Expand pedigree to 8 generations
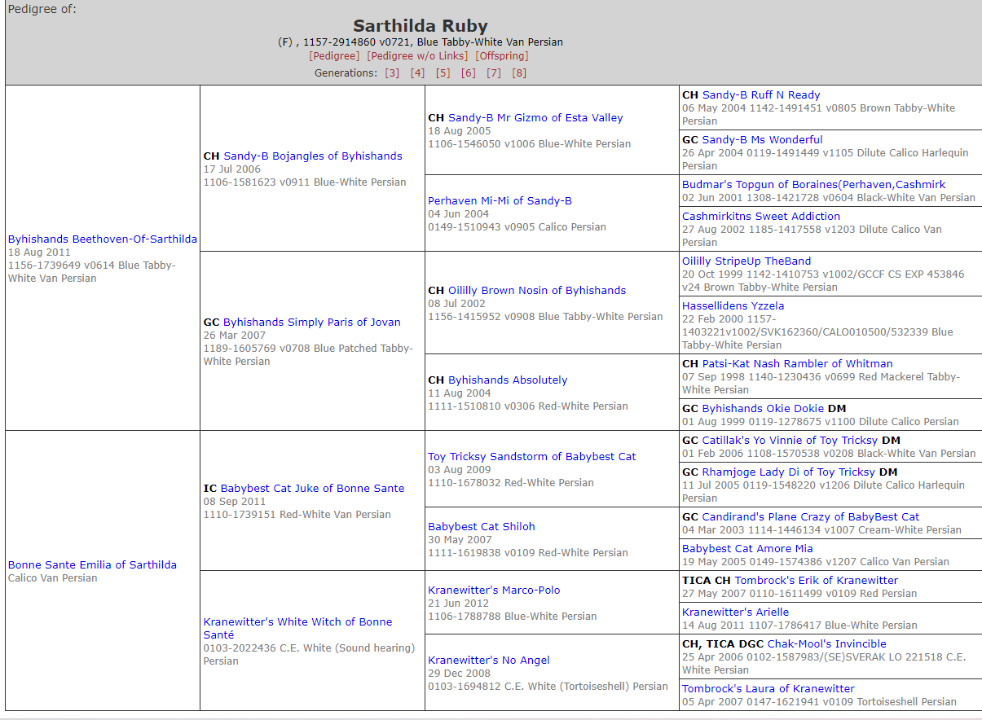Viewport: 982px width, 720px height. [x=519, y=73]
